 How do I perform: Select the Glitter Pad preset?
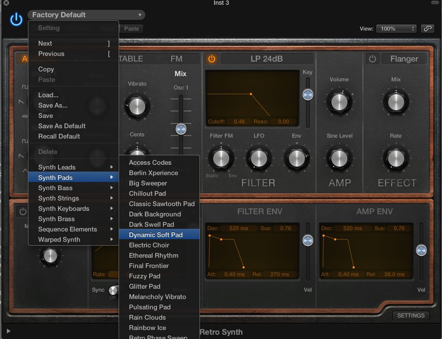pos(159,287)
